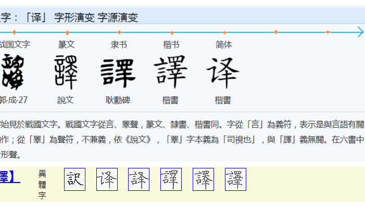Image resolution: width=365 pixels, height=207 pixels.
Task: Click the 楷书 label
Action: 171,44
